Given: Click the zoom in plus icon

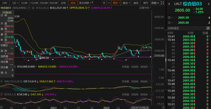Looking at the screenshot, I should click(x=104, y=3).
